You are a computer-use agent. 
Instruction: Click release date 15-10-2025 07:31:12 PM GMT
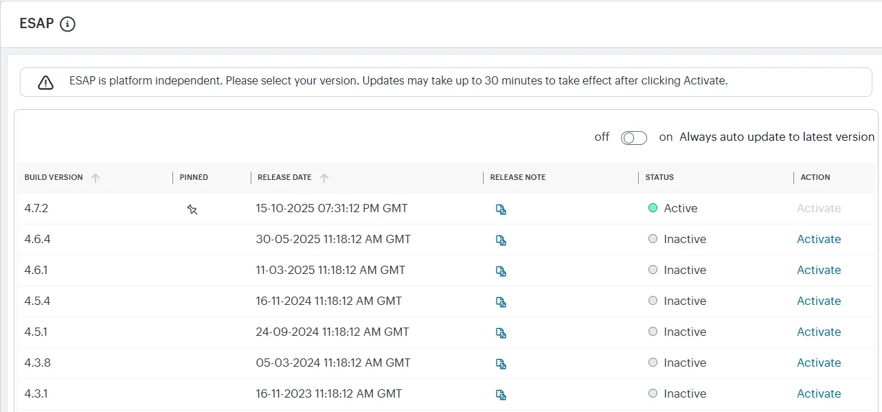point(332,208)
